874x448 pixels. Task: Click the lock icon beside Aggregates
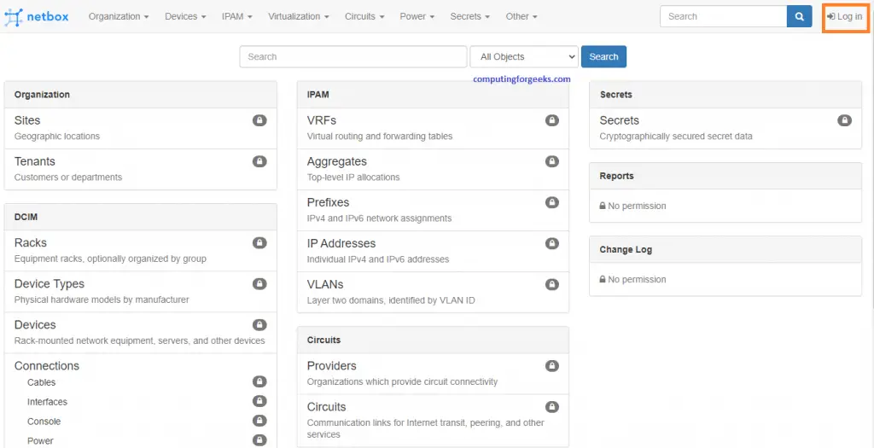(x=552, y=161)
